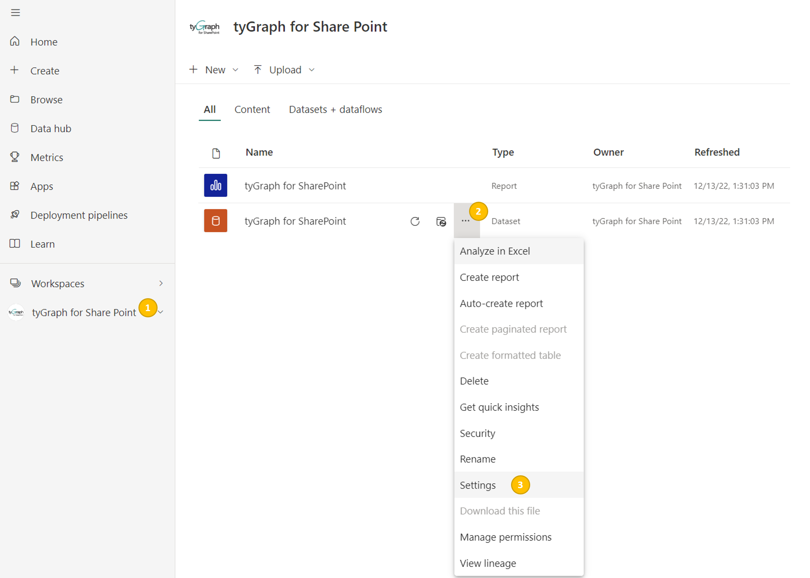
Task: Open Deployment pipelines rocket icon
Action: (15, 215)
